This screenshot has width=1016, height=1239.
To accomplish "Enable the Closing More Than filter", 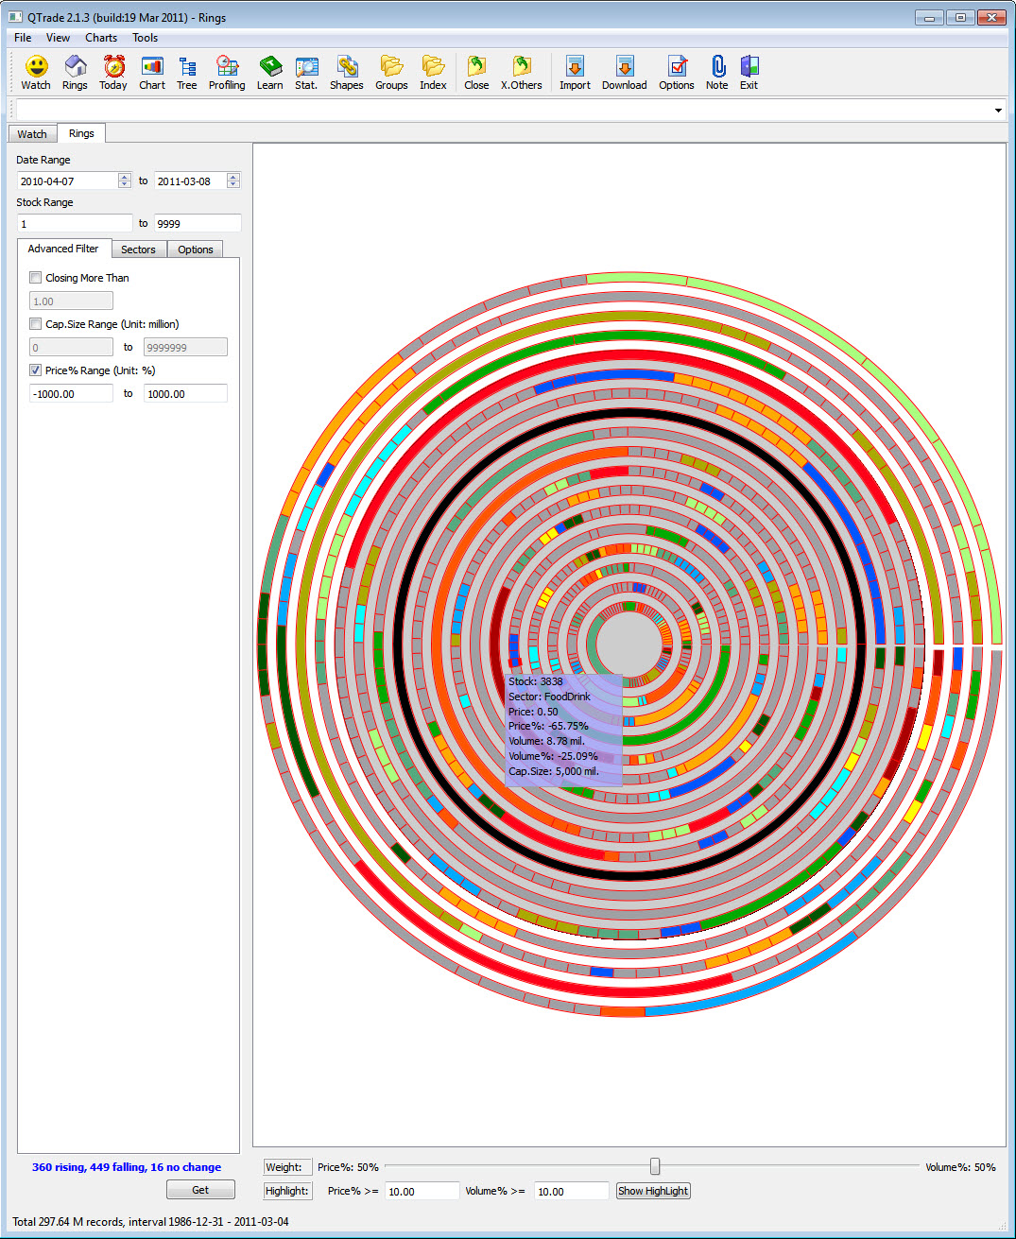I will coord(35,277).
